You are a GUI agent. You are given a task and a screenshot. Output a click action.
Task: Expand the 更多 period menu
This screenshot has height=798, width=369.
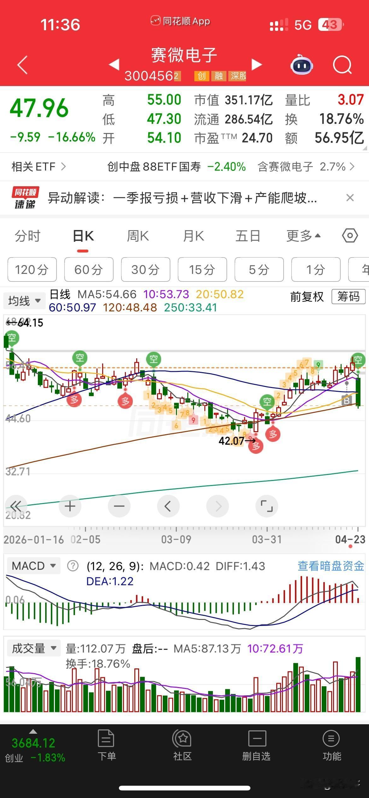tap(303, 236)
